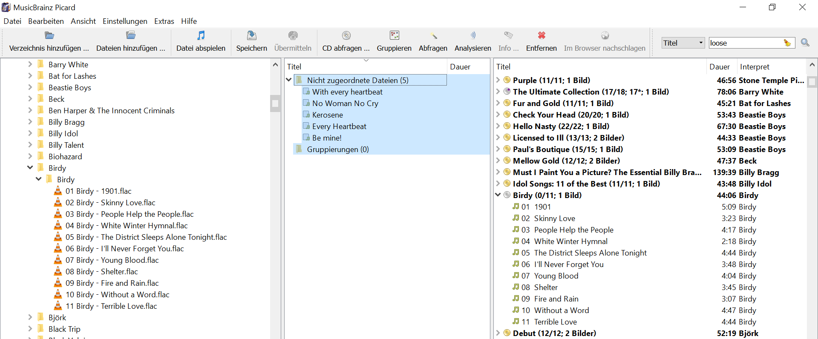Expand the Fur and Gold album
The image size is (818, 339).
click(x=498, y=103)
